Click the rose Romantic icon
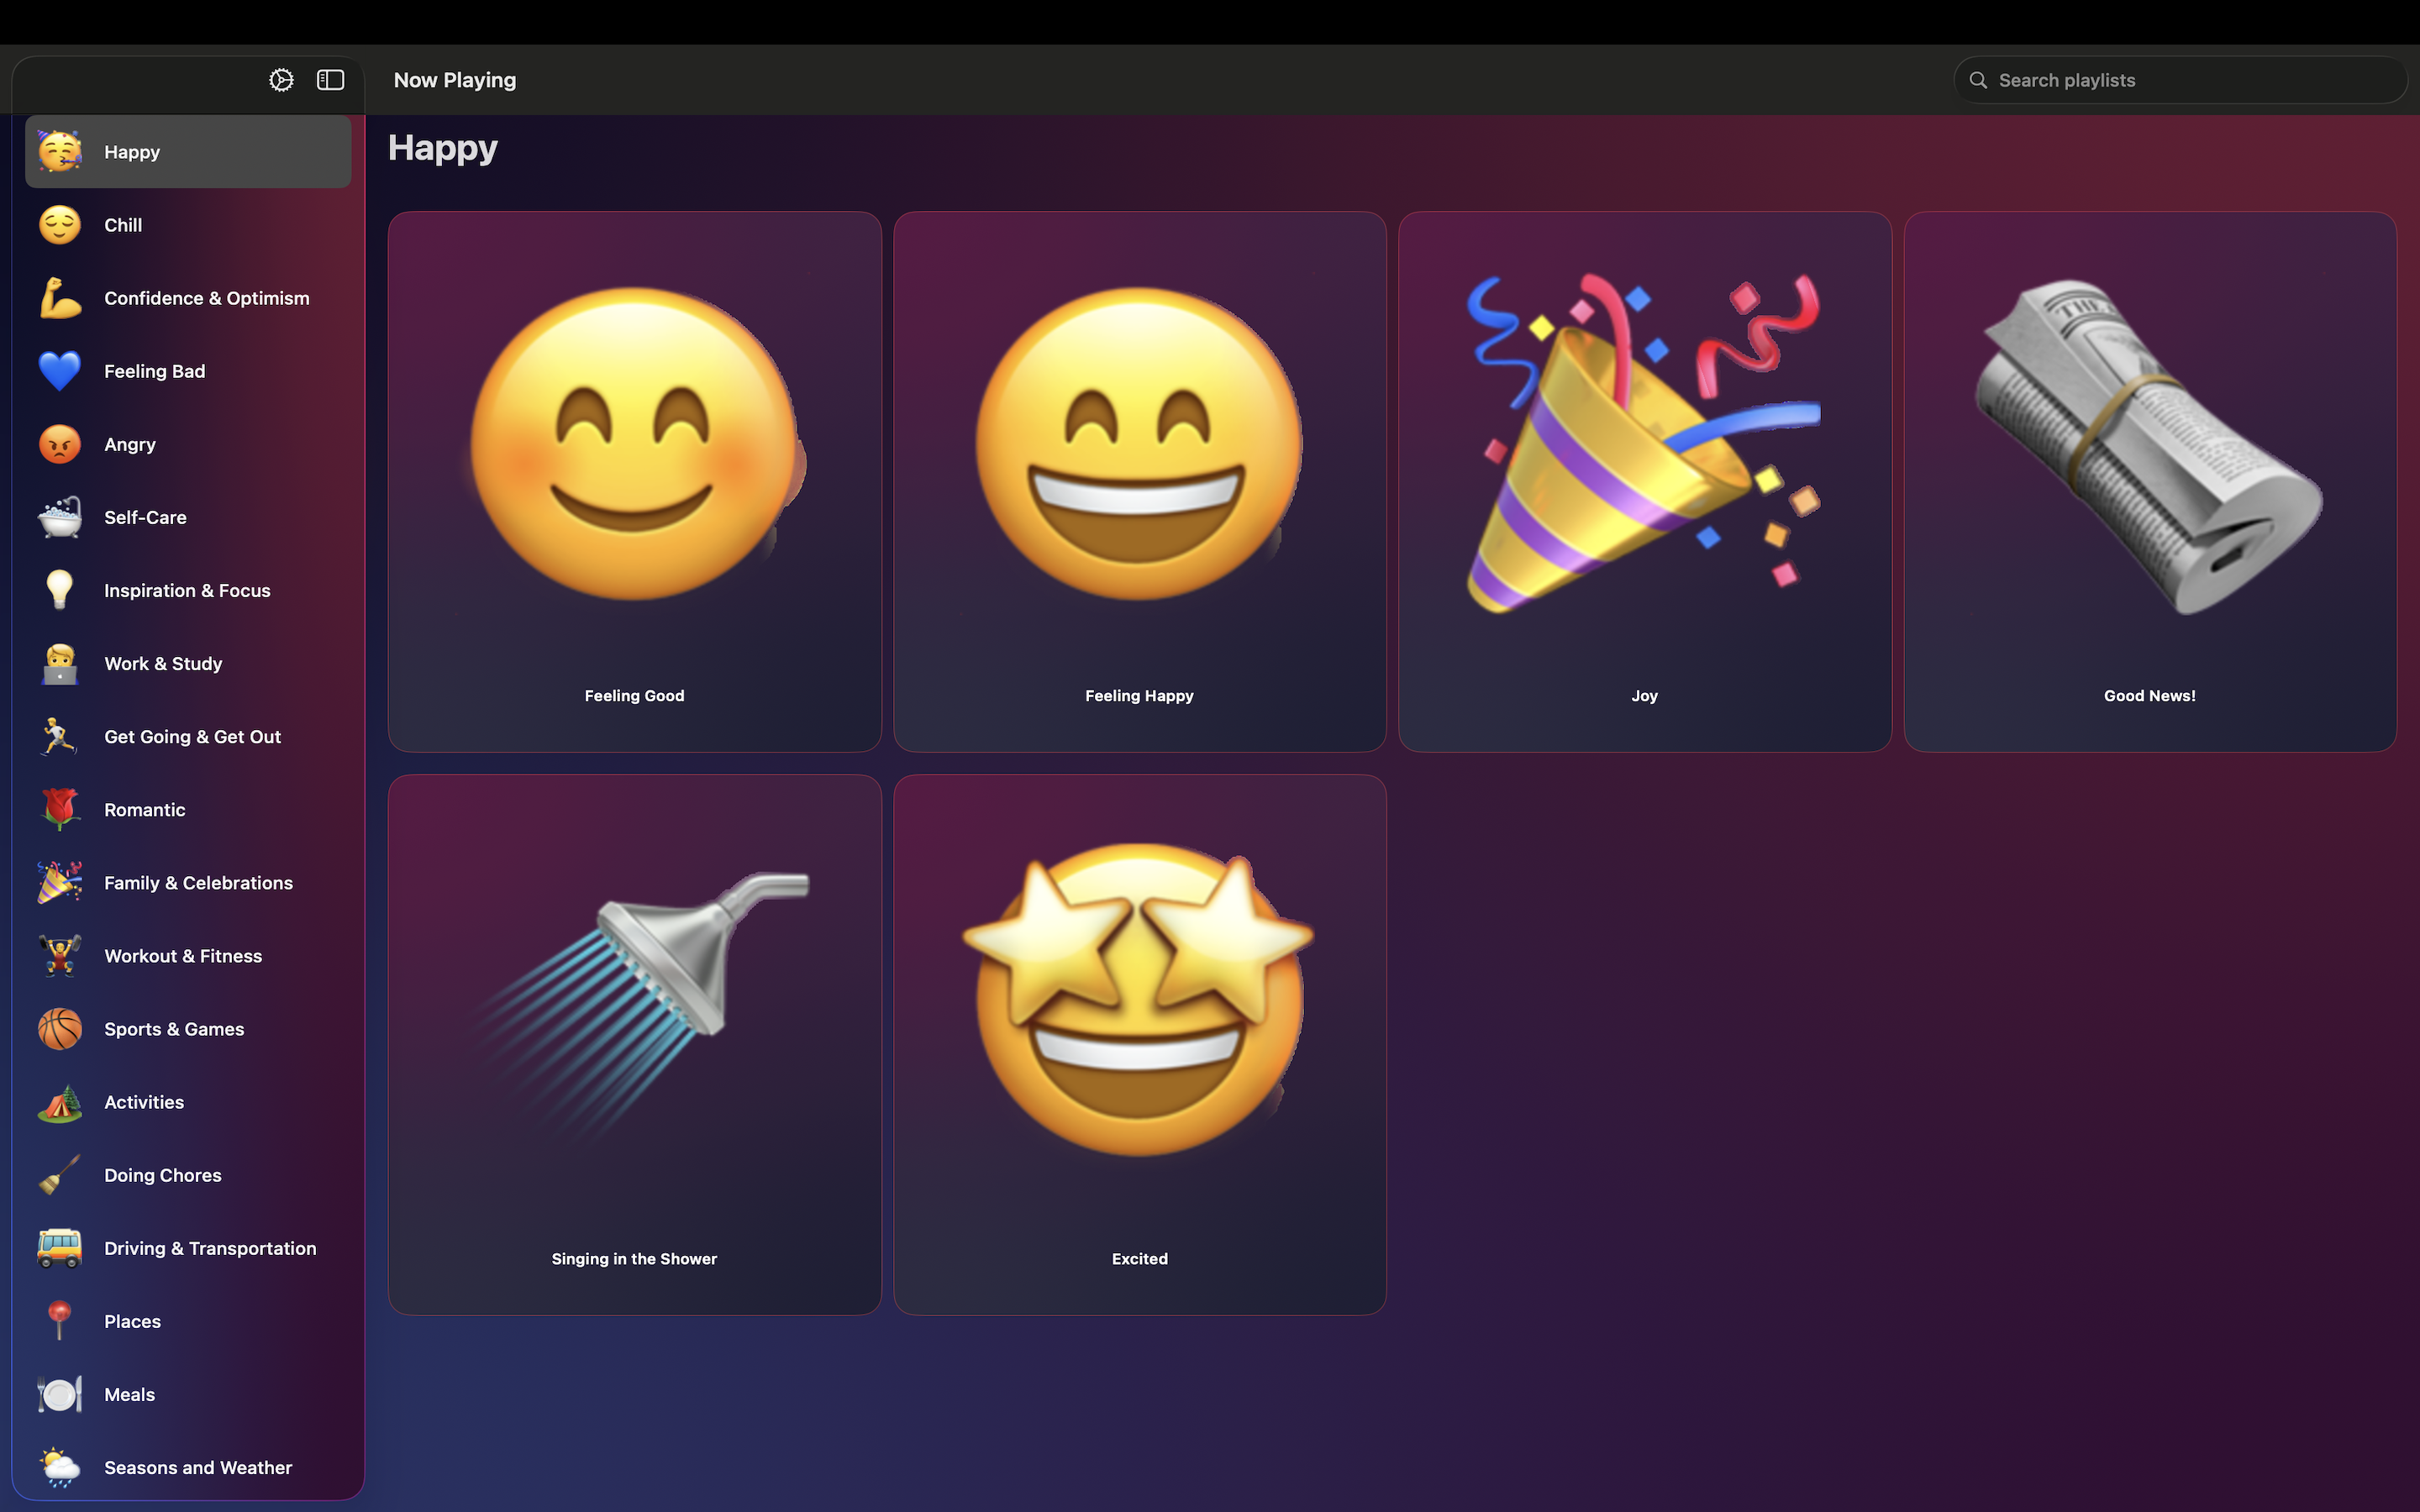The height and width of the screenshot is (1512, 2420). tap(60, 810)
